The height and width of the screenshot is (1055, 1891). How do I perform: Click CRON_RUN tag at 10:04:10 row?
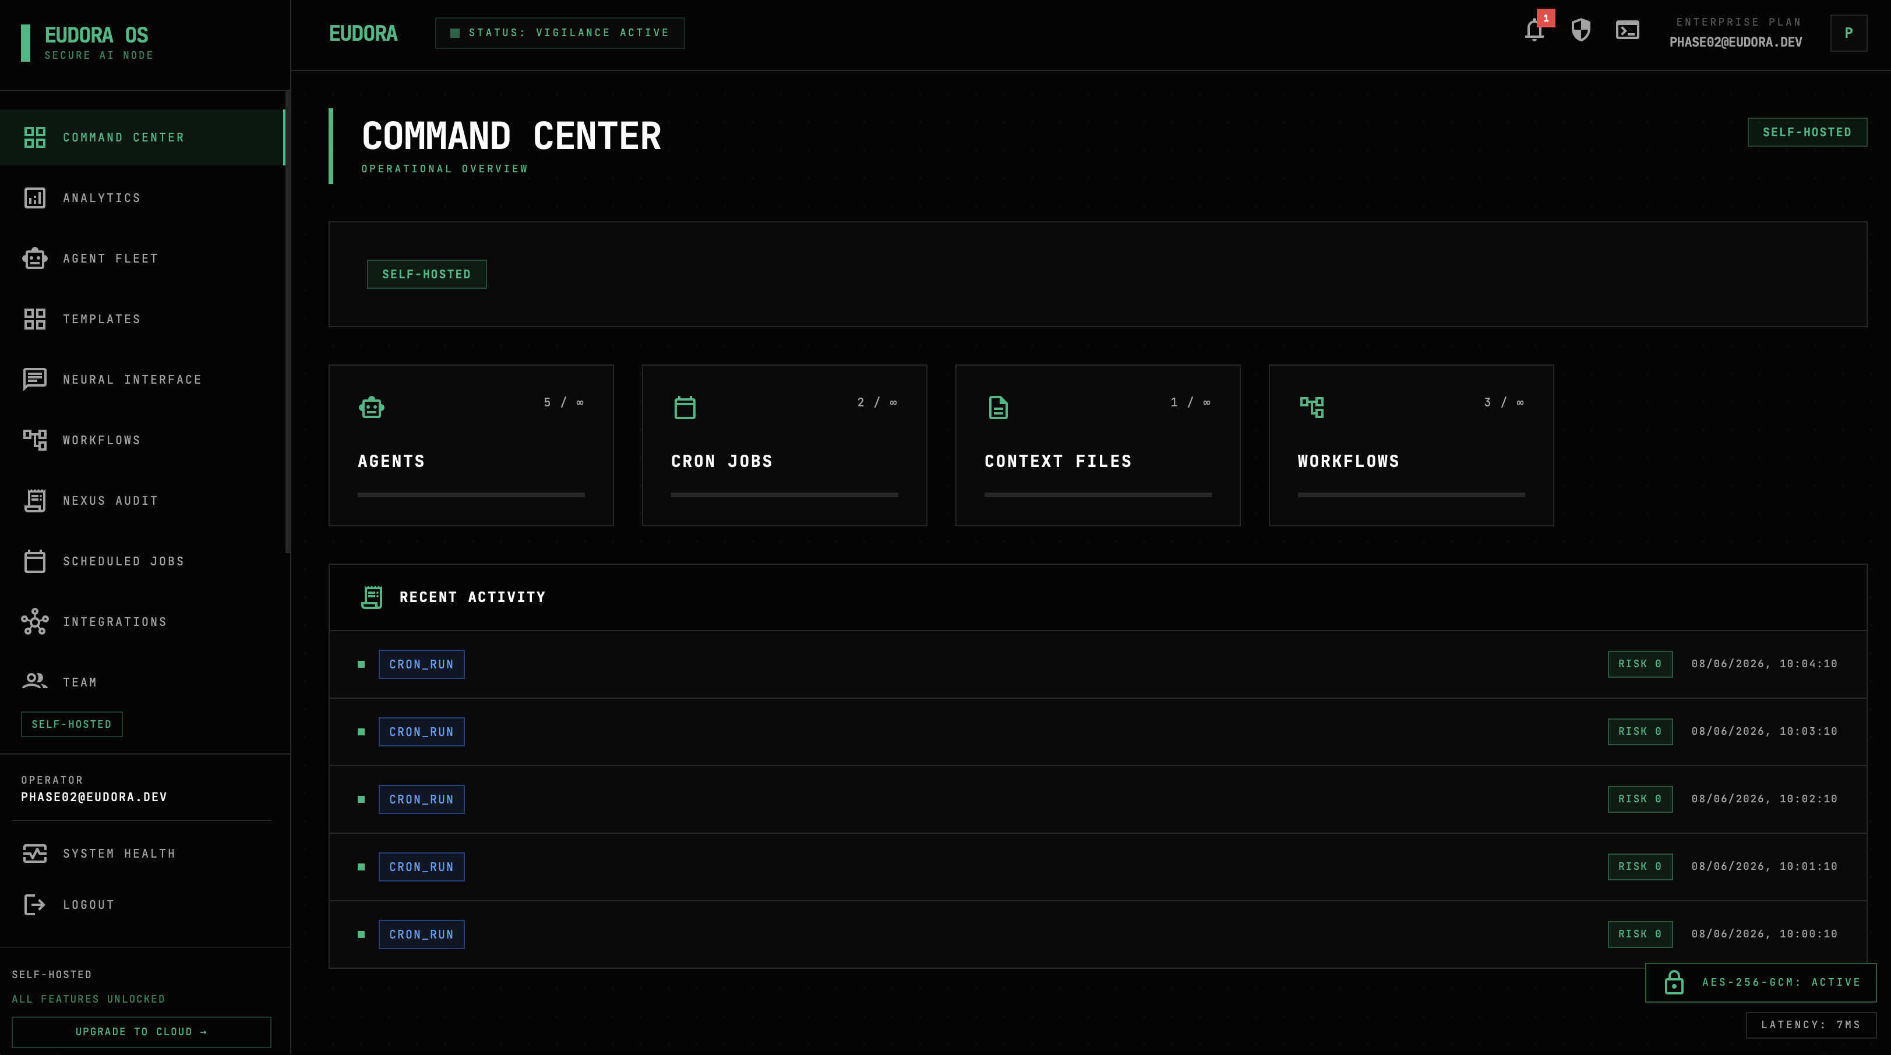click(421, 664)
